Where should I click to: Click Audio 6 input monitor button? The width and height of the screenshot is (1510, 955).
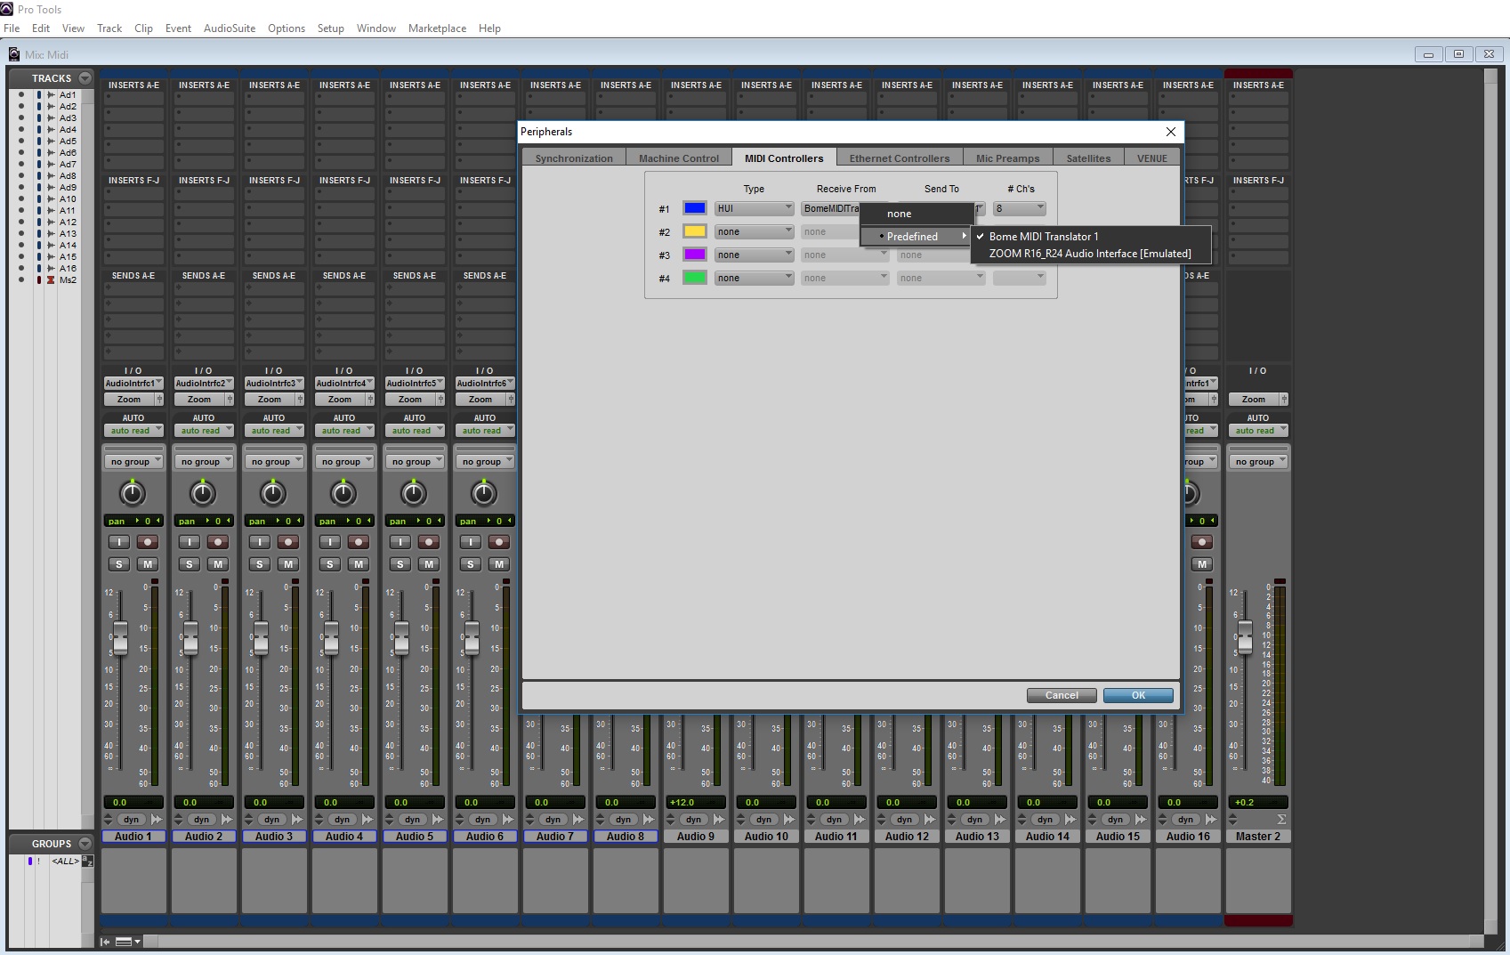click(471, 542)
